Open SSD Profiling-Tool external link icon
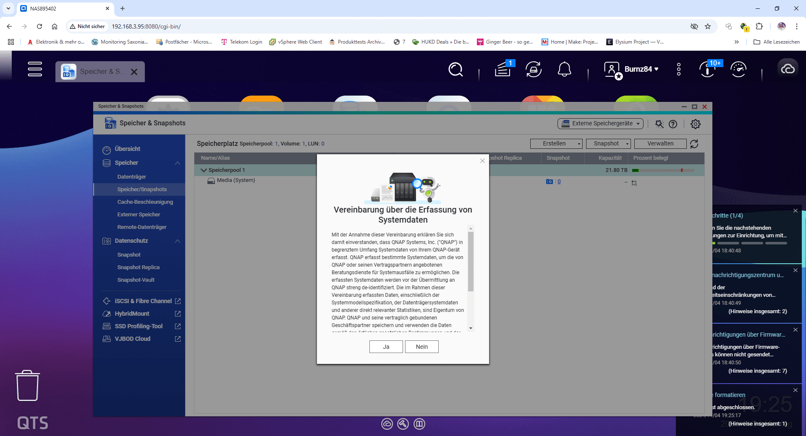 [178, 326]
